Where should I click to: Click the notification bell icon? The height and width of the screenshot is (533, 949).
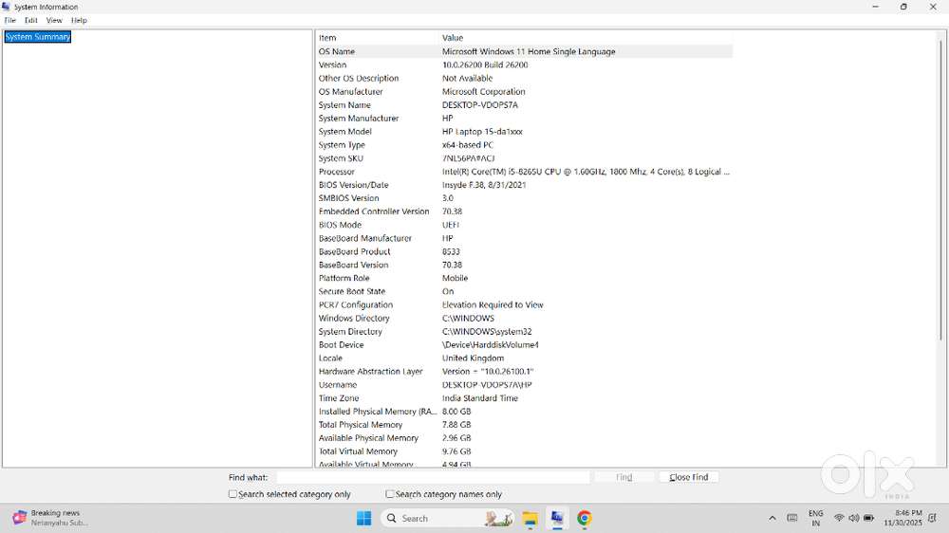pos(933,519)
